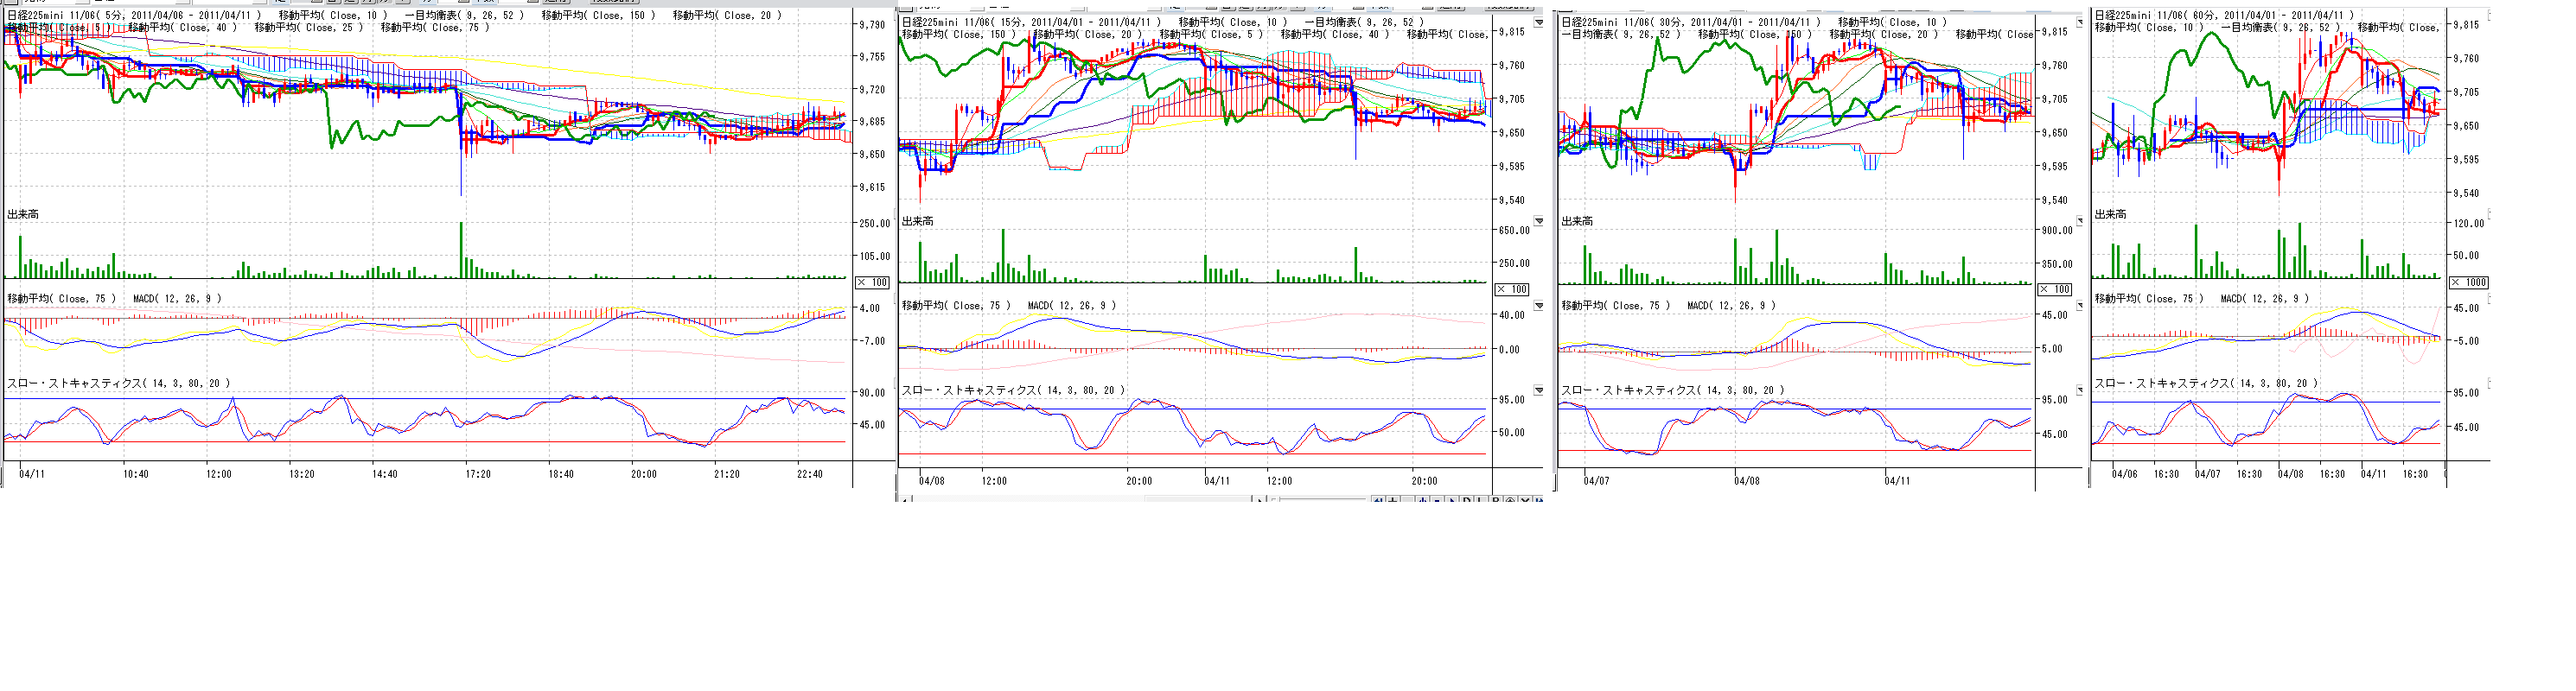2576x691 pixels.
Task: Click the ×100 volume scale box on the 5分 chart
Action: (873, 282)
